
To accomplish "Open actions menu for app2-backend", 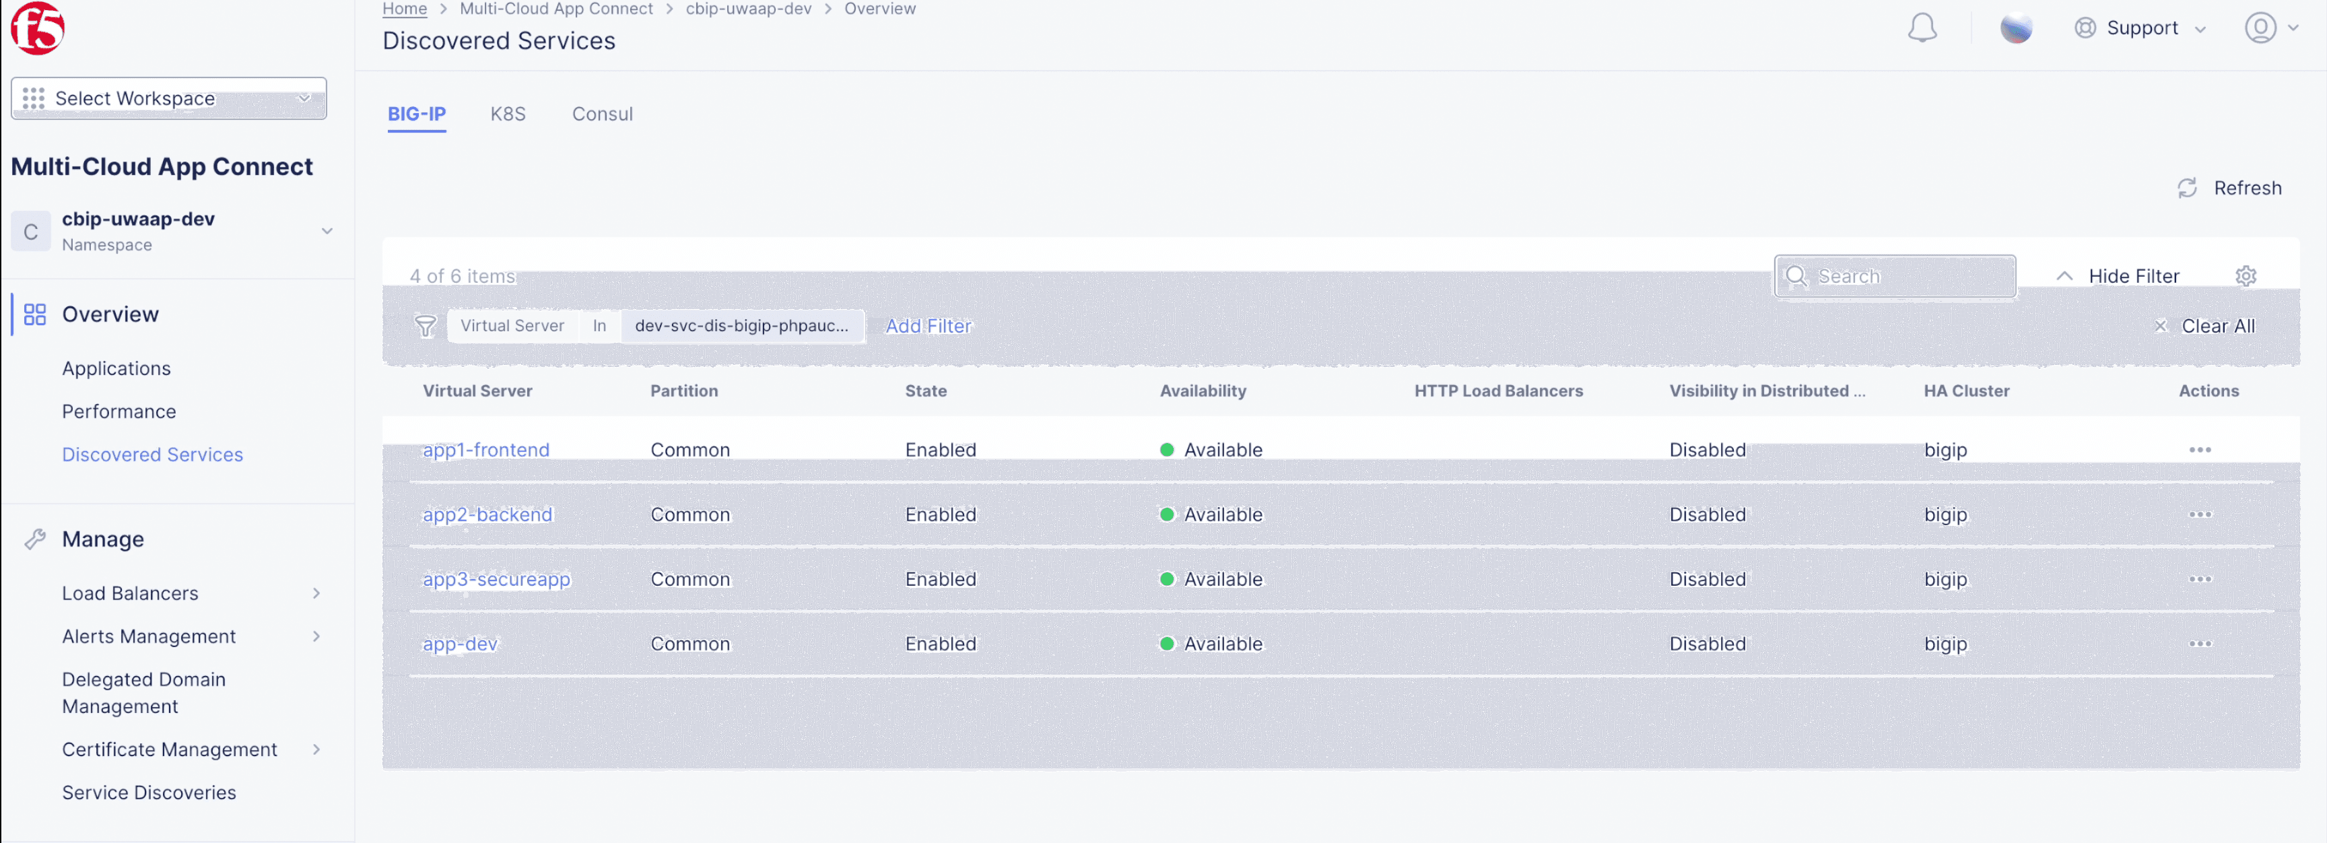I will click(x=2200, y=515).
